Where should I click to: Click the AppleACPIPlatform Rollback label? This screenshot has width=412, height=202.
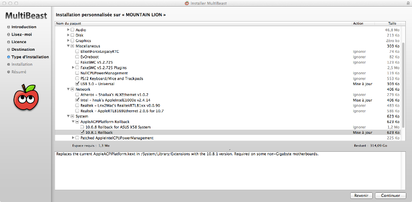tap(105, 122)
